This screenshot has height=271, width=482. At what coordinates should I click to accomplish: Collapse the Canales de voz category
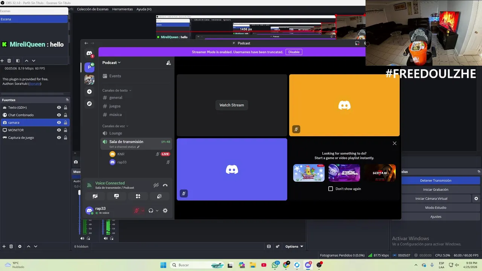pos(115,126)
